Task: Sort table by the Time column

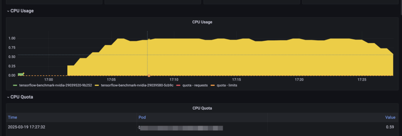Action: (12, 117)
